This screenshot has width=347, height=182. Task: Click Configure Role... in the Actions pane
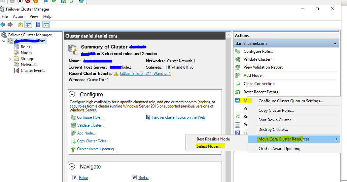coord(258,51)
